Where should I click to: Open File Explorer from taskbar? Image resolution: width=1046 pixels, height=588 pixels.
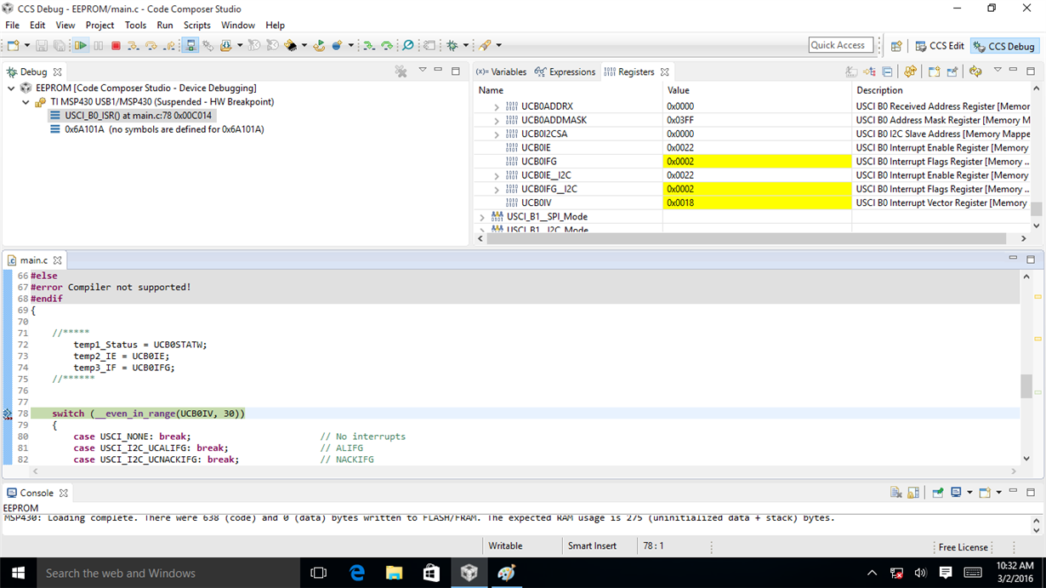395,573
